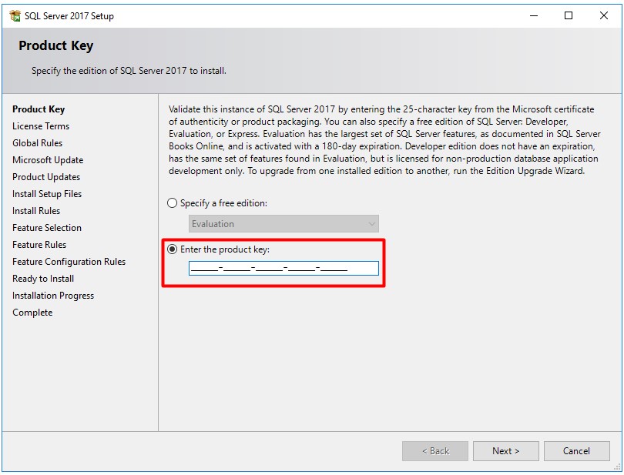Viewport: 624px width, 475px height.
Task: Close the SQL Server 2017 Setup window
Action: pyautogui.click(x=603, y=15)
